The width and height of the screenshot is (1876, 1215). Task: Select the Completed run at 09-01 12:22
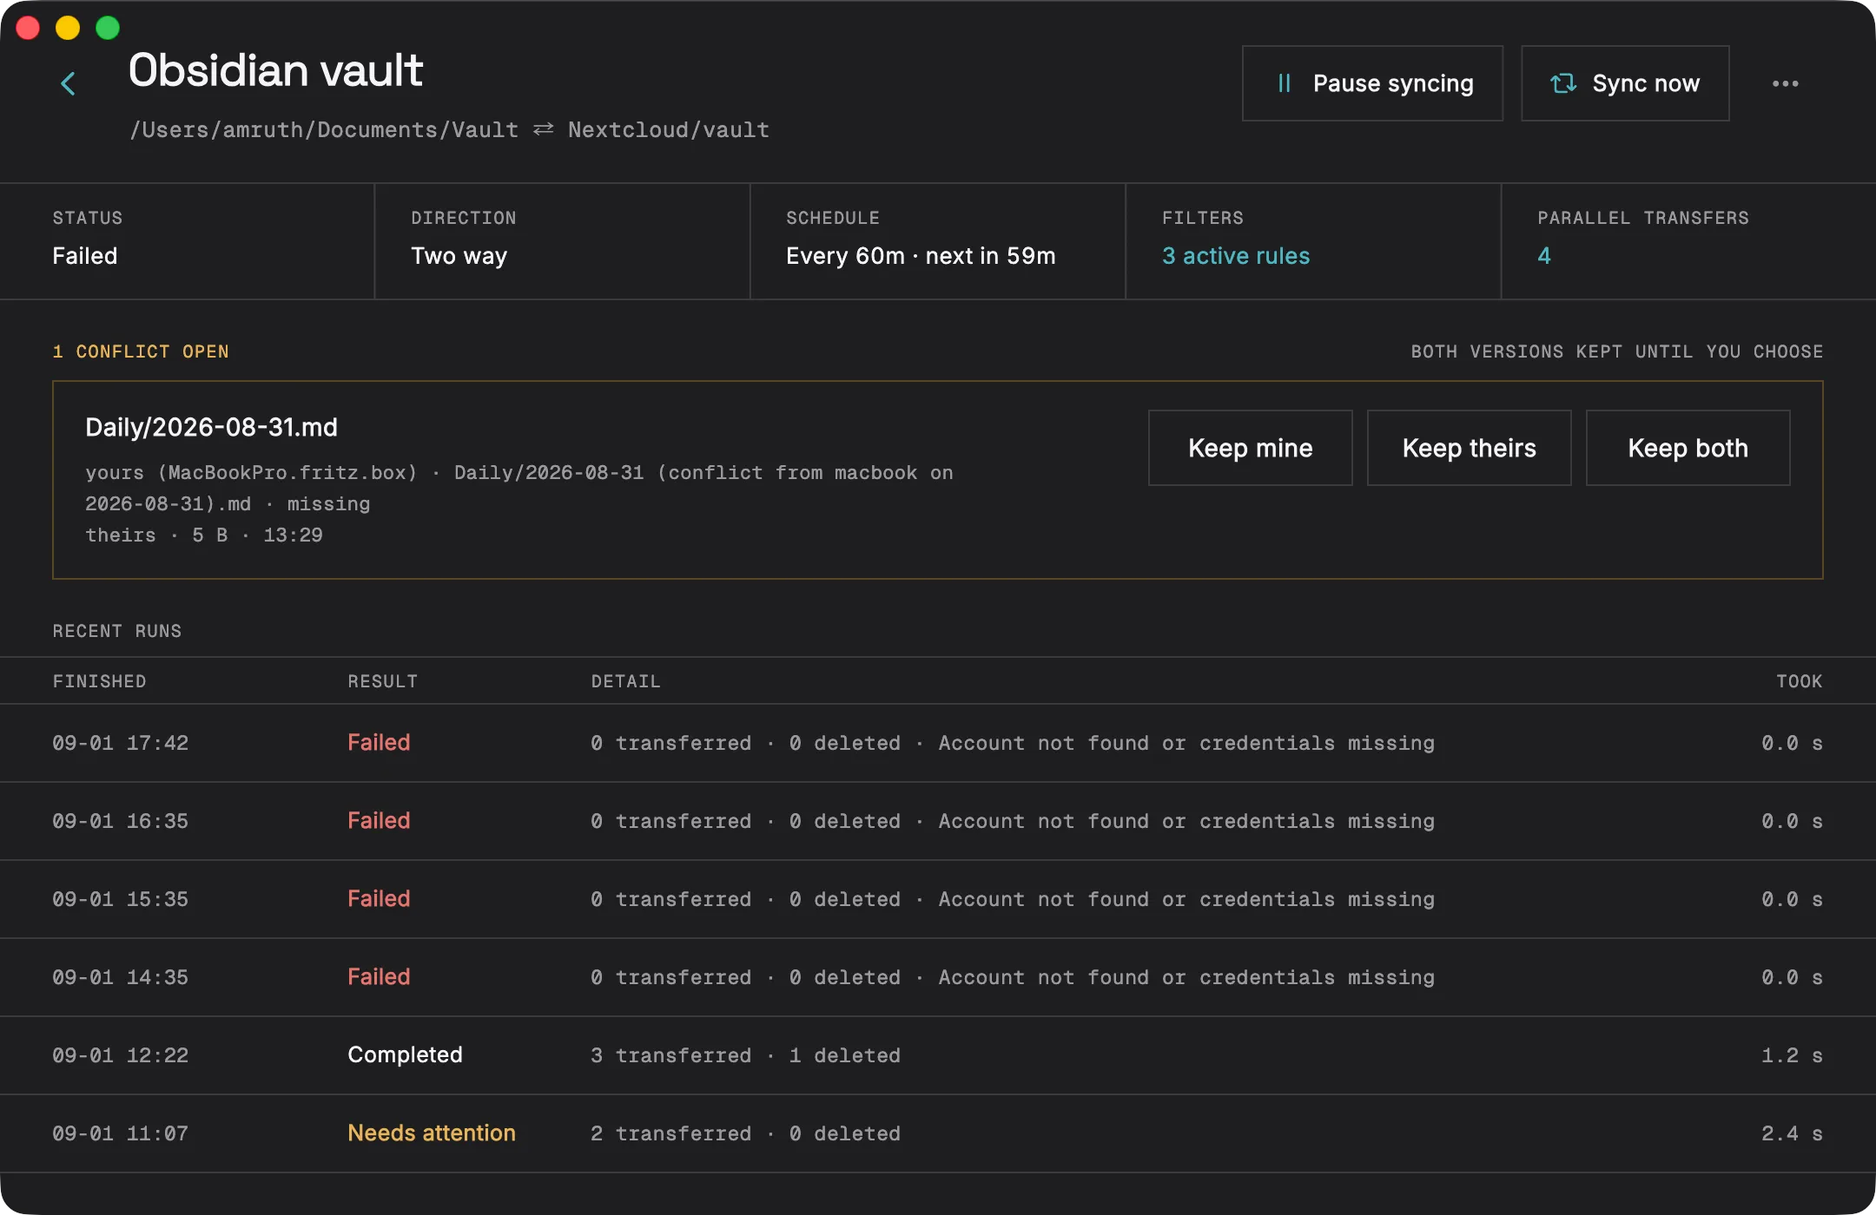pyautogui.click(x=938, y=1055)
